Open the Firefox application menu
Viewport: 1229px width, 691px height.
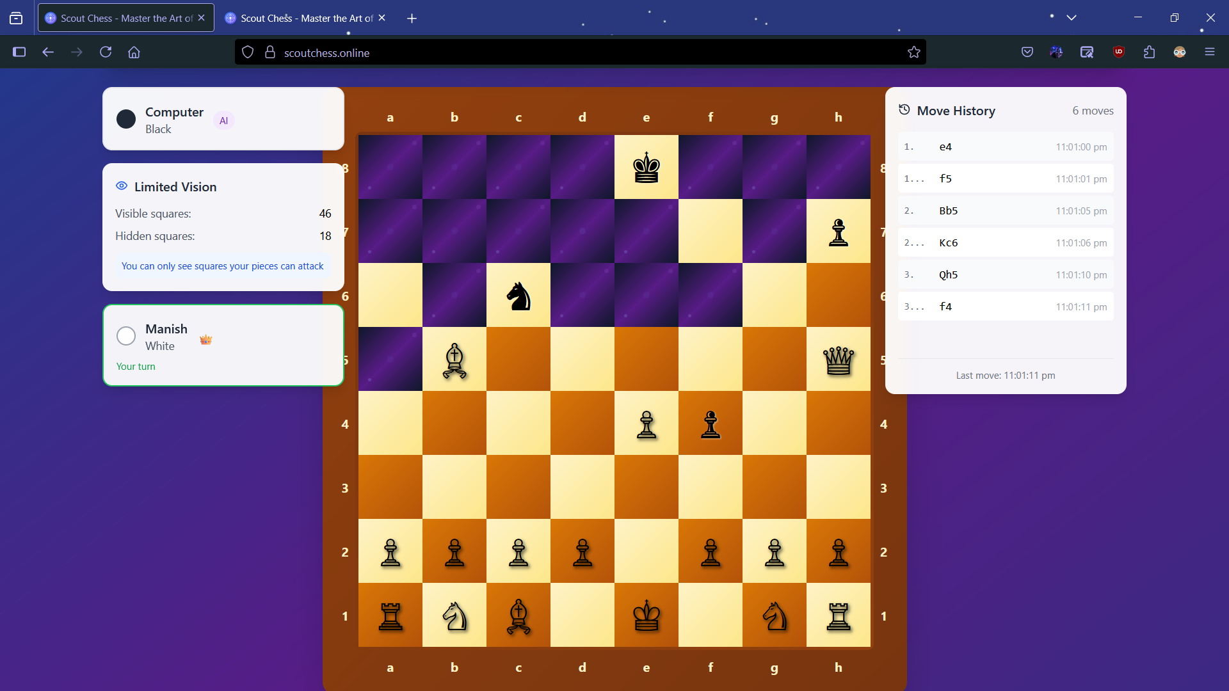click(1209, 52)
